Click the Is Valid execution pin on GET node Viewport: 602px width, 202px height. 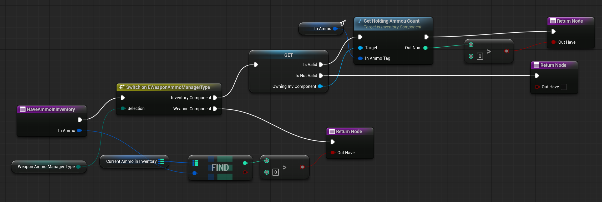[x=321, y=65]
